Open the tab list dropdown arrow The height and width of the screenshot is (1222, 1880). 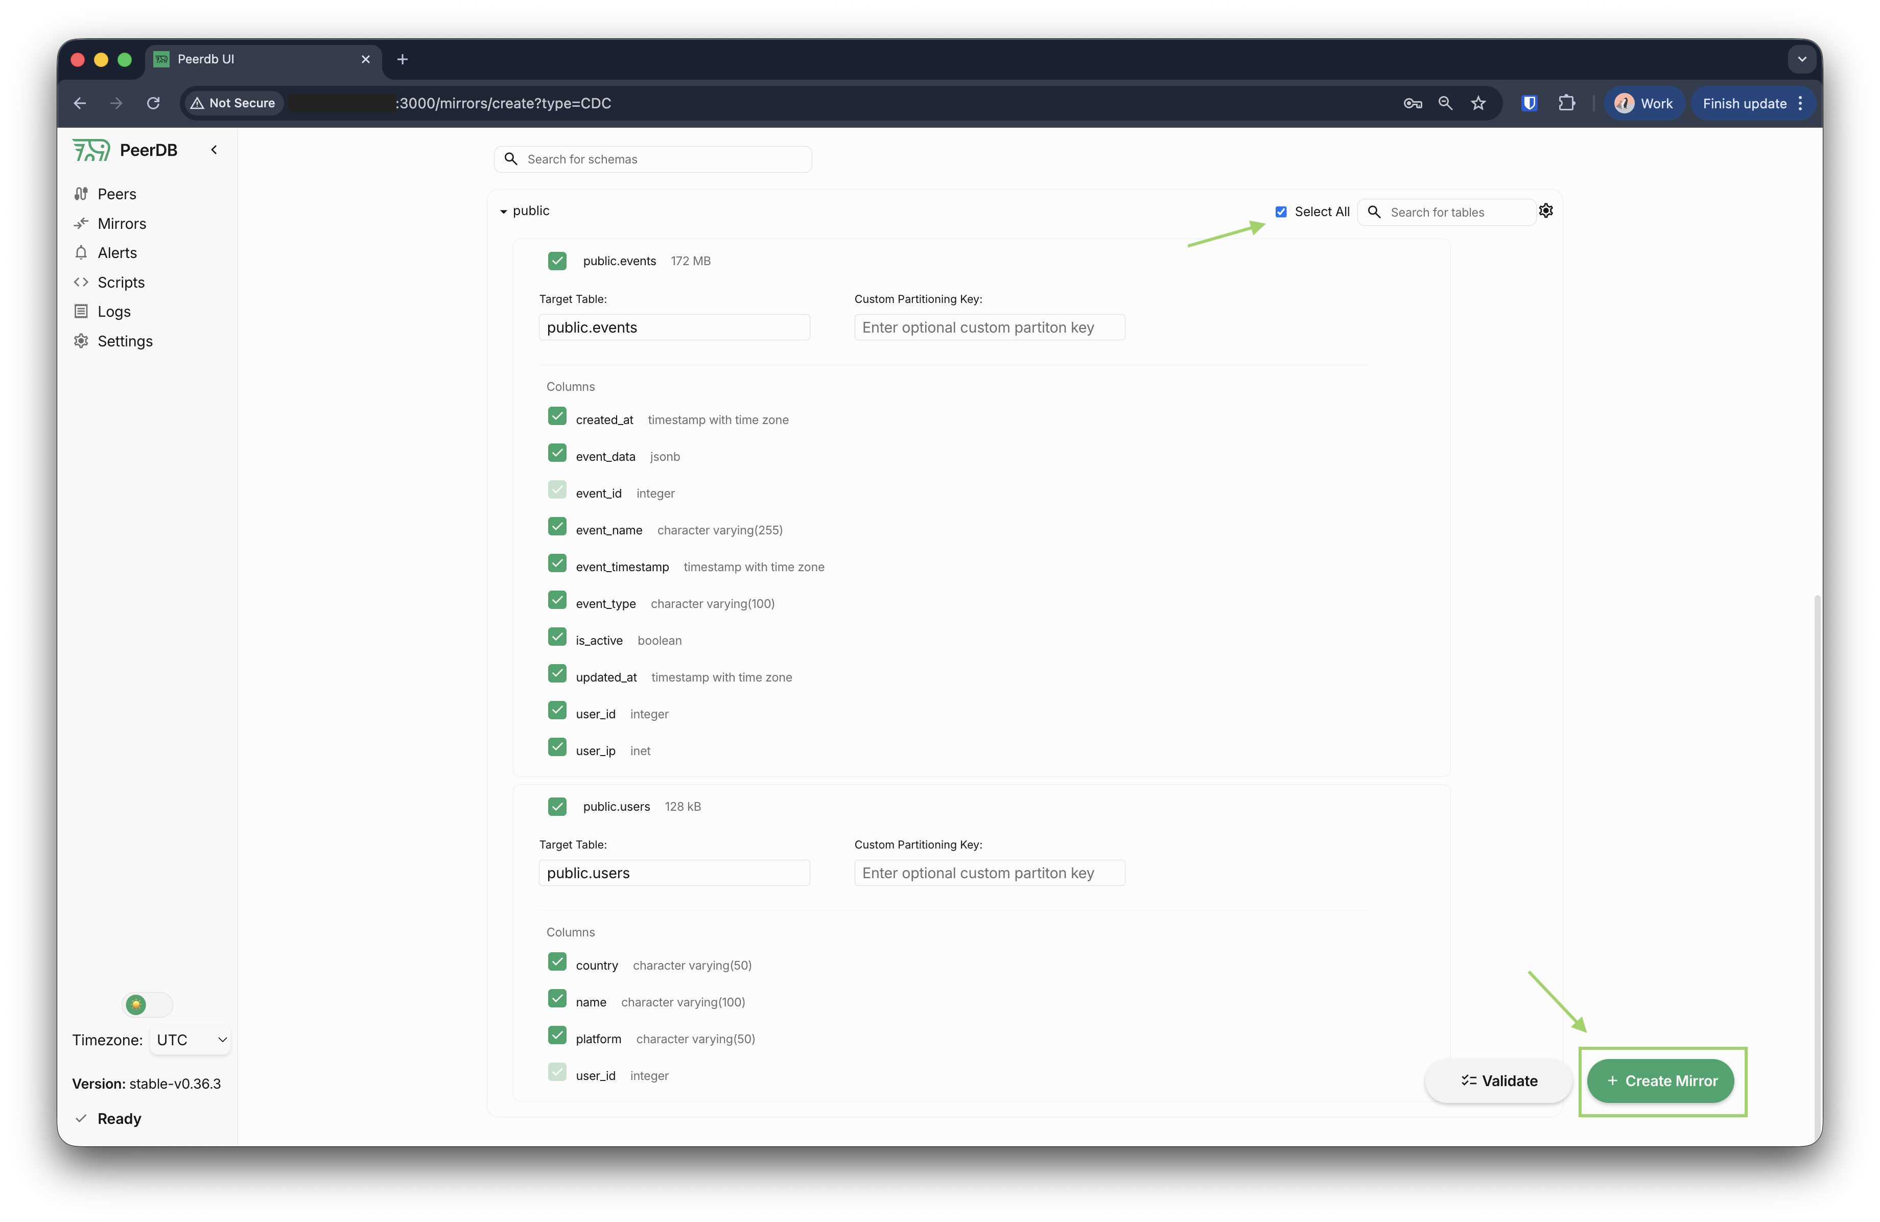tap(1801, 59)
